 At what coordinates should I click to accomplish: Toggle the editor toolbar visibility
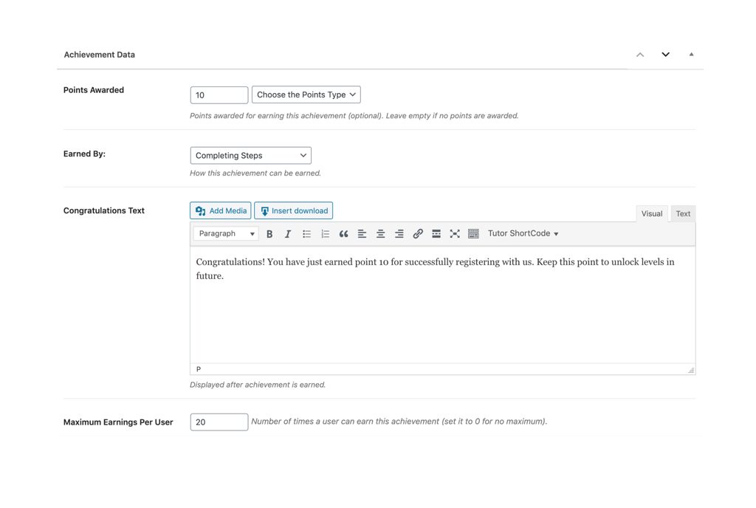473,233
